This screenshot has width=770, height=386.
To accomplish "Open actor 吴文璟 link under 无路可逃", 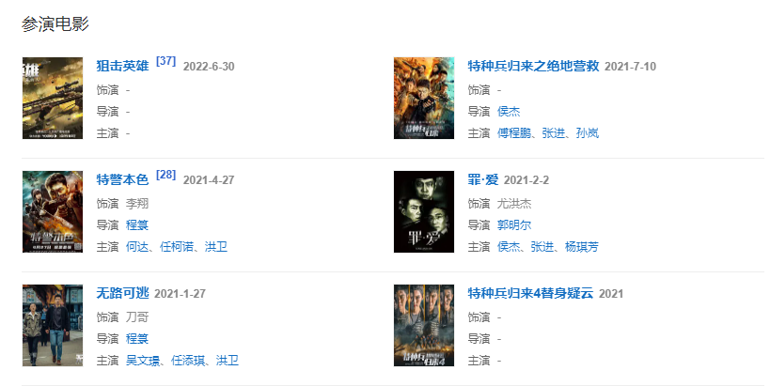I will (x=143, y=361).
